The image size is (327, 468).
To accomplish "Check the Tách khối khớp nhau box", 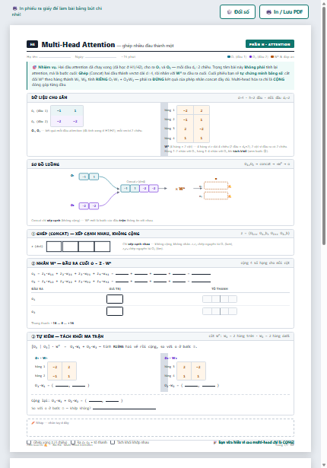I will [x=113, y=442].
